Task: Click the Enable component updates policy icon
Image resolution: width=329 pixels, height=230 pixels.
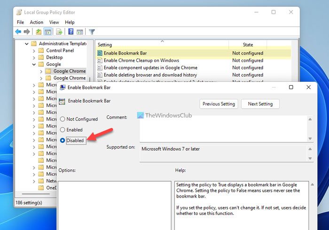Action: point(100,68)
